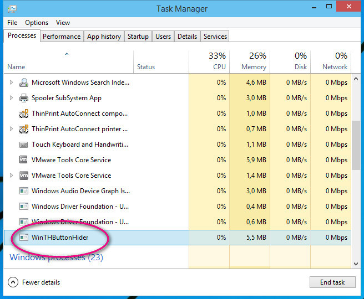Click the ThinPrint AutoConnect printer icon
This screenshot has height=299, width=364.
tap(24, 129)
